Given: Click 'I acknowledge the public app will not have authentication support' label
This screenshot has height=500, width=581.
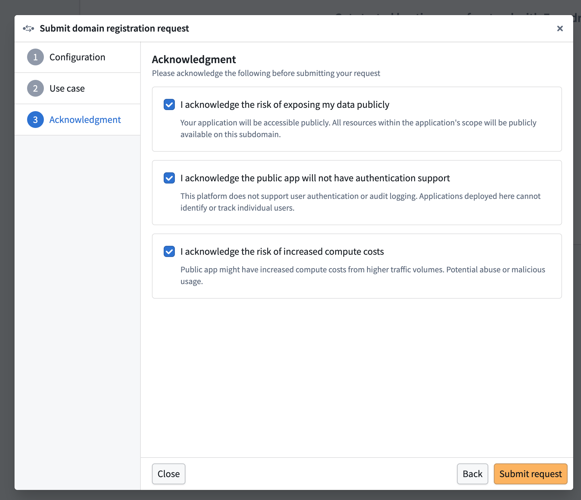Looking at the screenshot, I should (315, 178).
